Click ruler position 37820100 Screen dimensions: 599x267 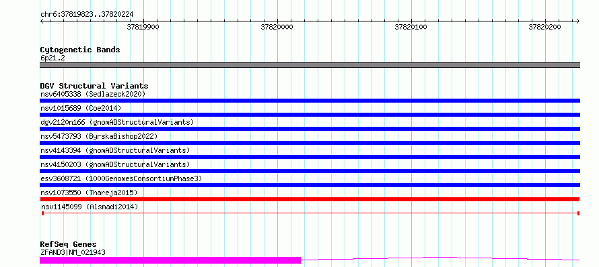pyautogui.click(x=411, y=27)
